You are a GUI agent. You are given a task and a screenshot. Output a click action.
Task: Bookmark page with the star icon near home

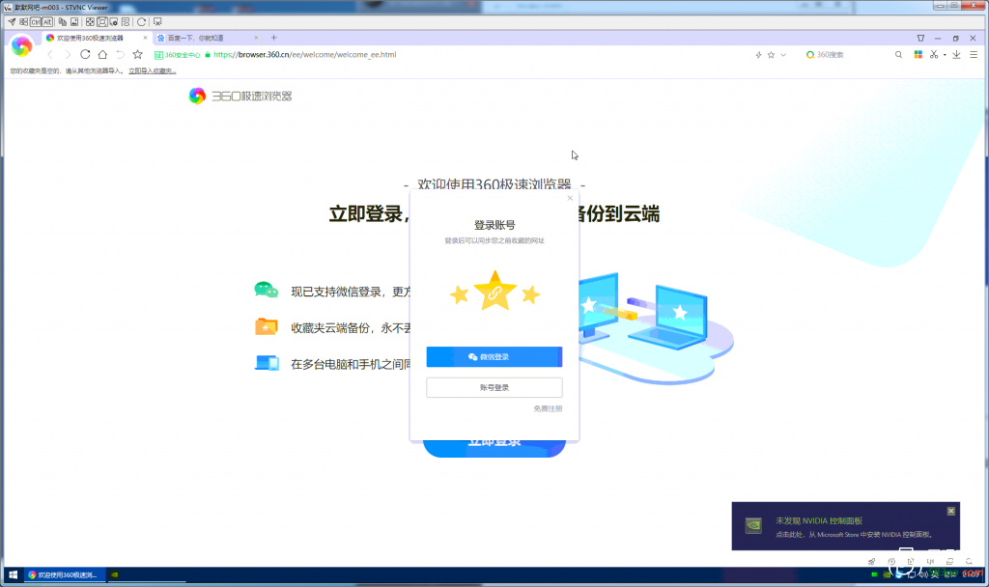pos(137,55)
